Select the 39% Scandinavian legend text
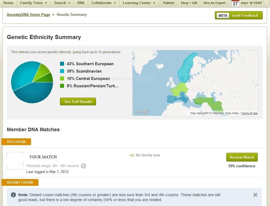The height and width of the screenshot is (206, 270). click(x=84, y=71)
